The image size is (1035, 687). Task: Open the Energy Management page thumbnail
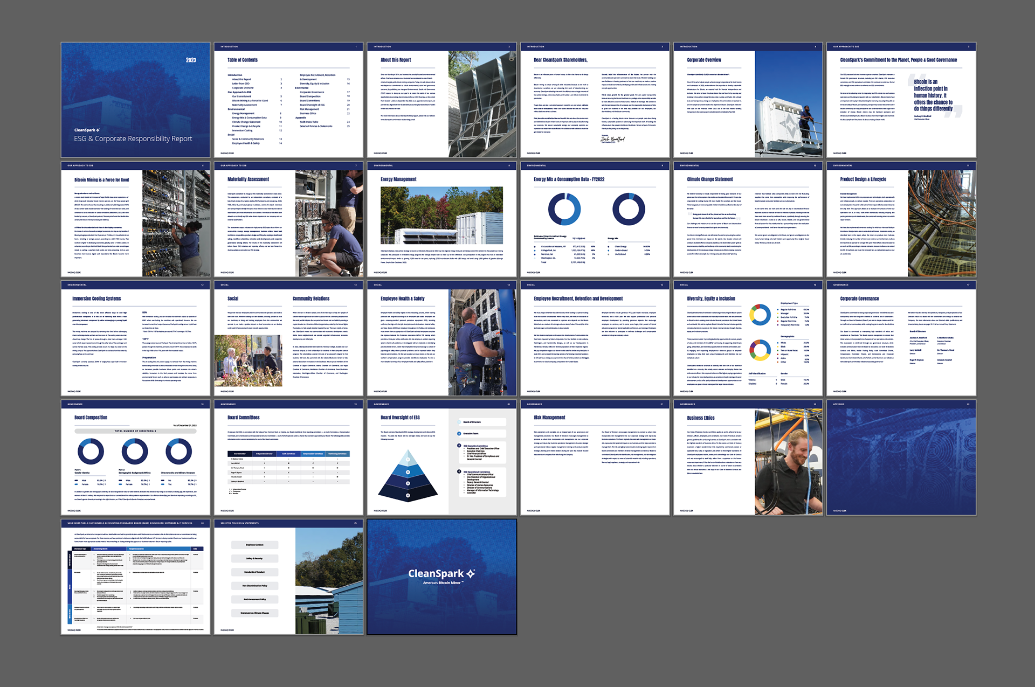[x=441, y=219]
